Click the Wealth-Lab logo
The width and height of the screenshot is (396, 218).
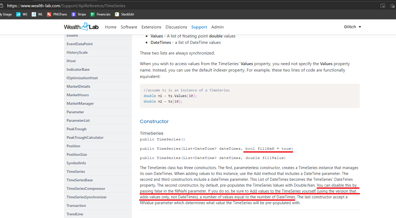coord(81,27)
